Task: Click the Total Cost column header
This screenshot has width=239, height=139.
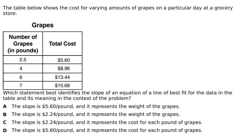Action: tap(62, 44)
